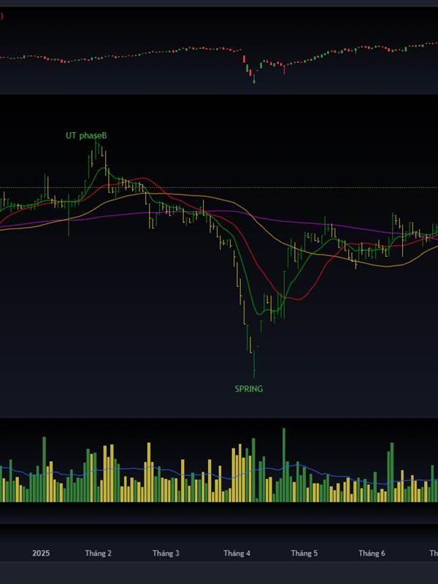The height and width of the screenshot is (584, 438).
Task: Click the Tháng 5 time axis label
Action: pos(304,553)
